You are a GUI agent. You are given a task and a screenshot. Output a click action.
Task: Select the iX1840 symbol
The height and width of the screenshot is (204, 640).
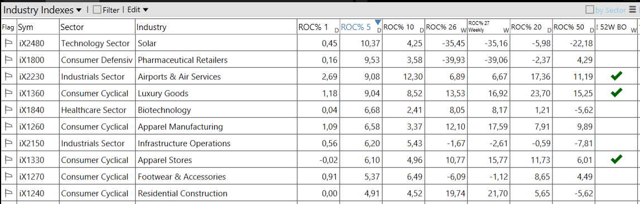(x=32, y=110)
